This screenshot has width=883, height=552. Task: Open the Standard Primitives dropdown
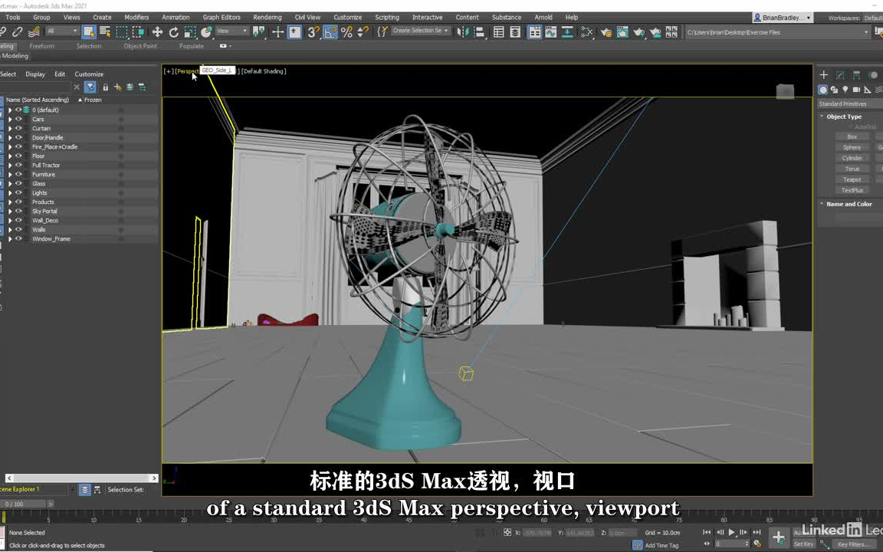point(847,103)
